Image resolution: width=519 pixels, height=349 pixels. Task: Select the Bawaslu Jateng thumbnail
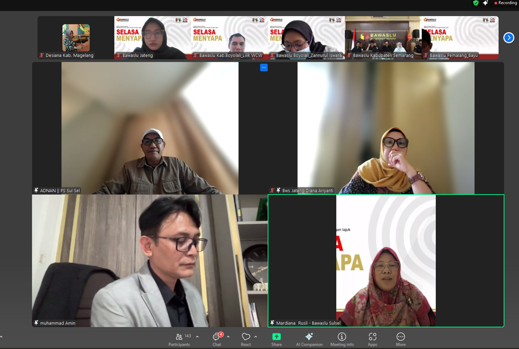(153, 38)
